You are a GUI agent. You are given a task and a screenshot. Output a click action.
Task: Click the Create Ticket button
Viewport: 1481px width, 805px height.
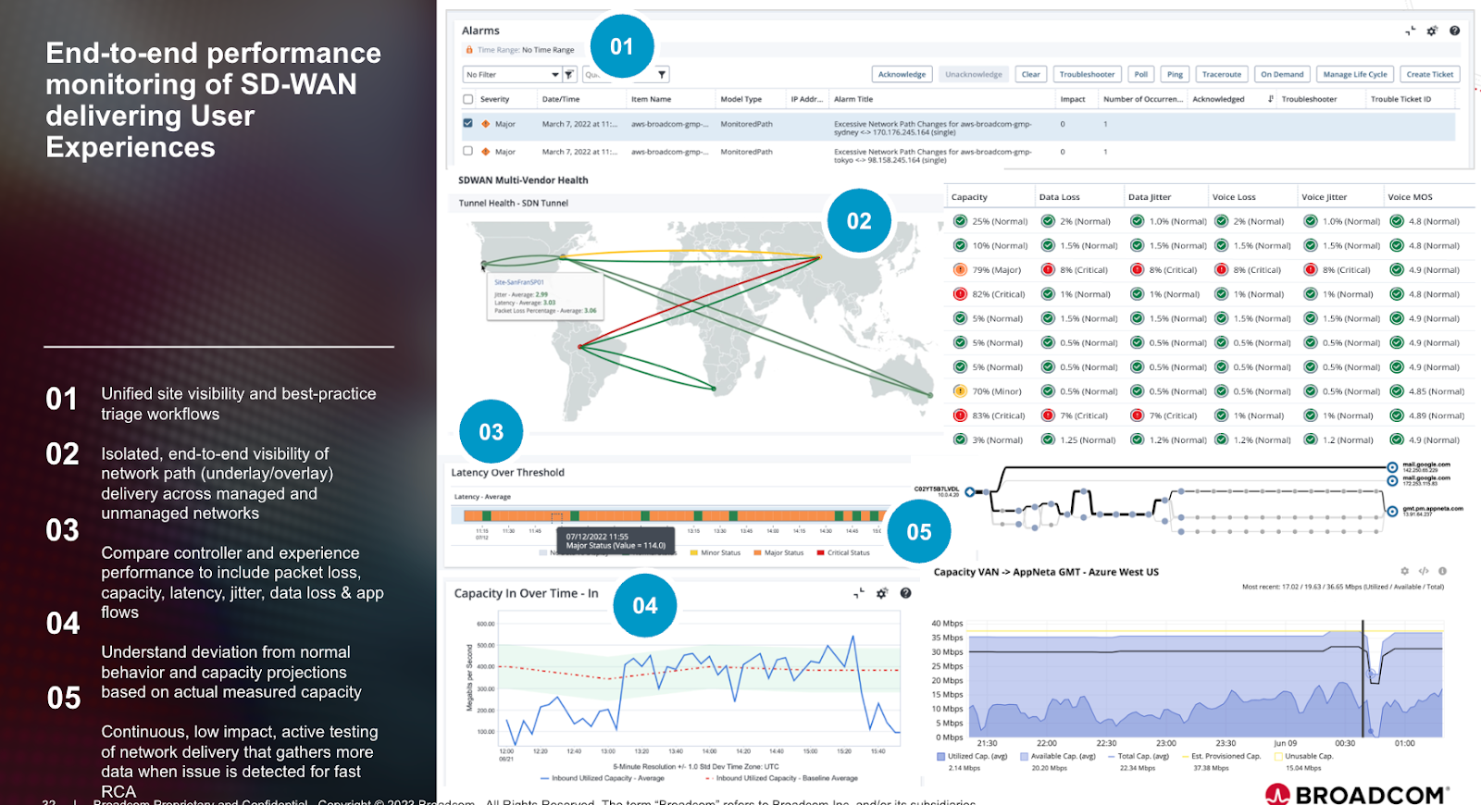[1429, 75]
